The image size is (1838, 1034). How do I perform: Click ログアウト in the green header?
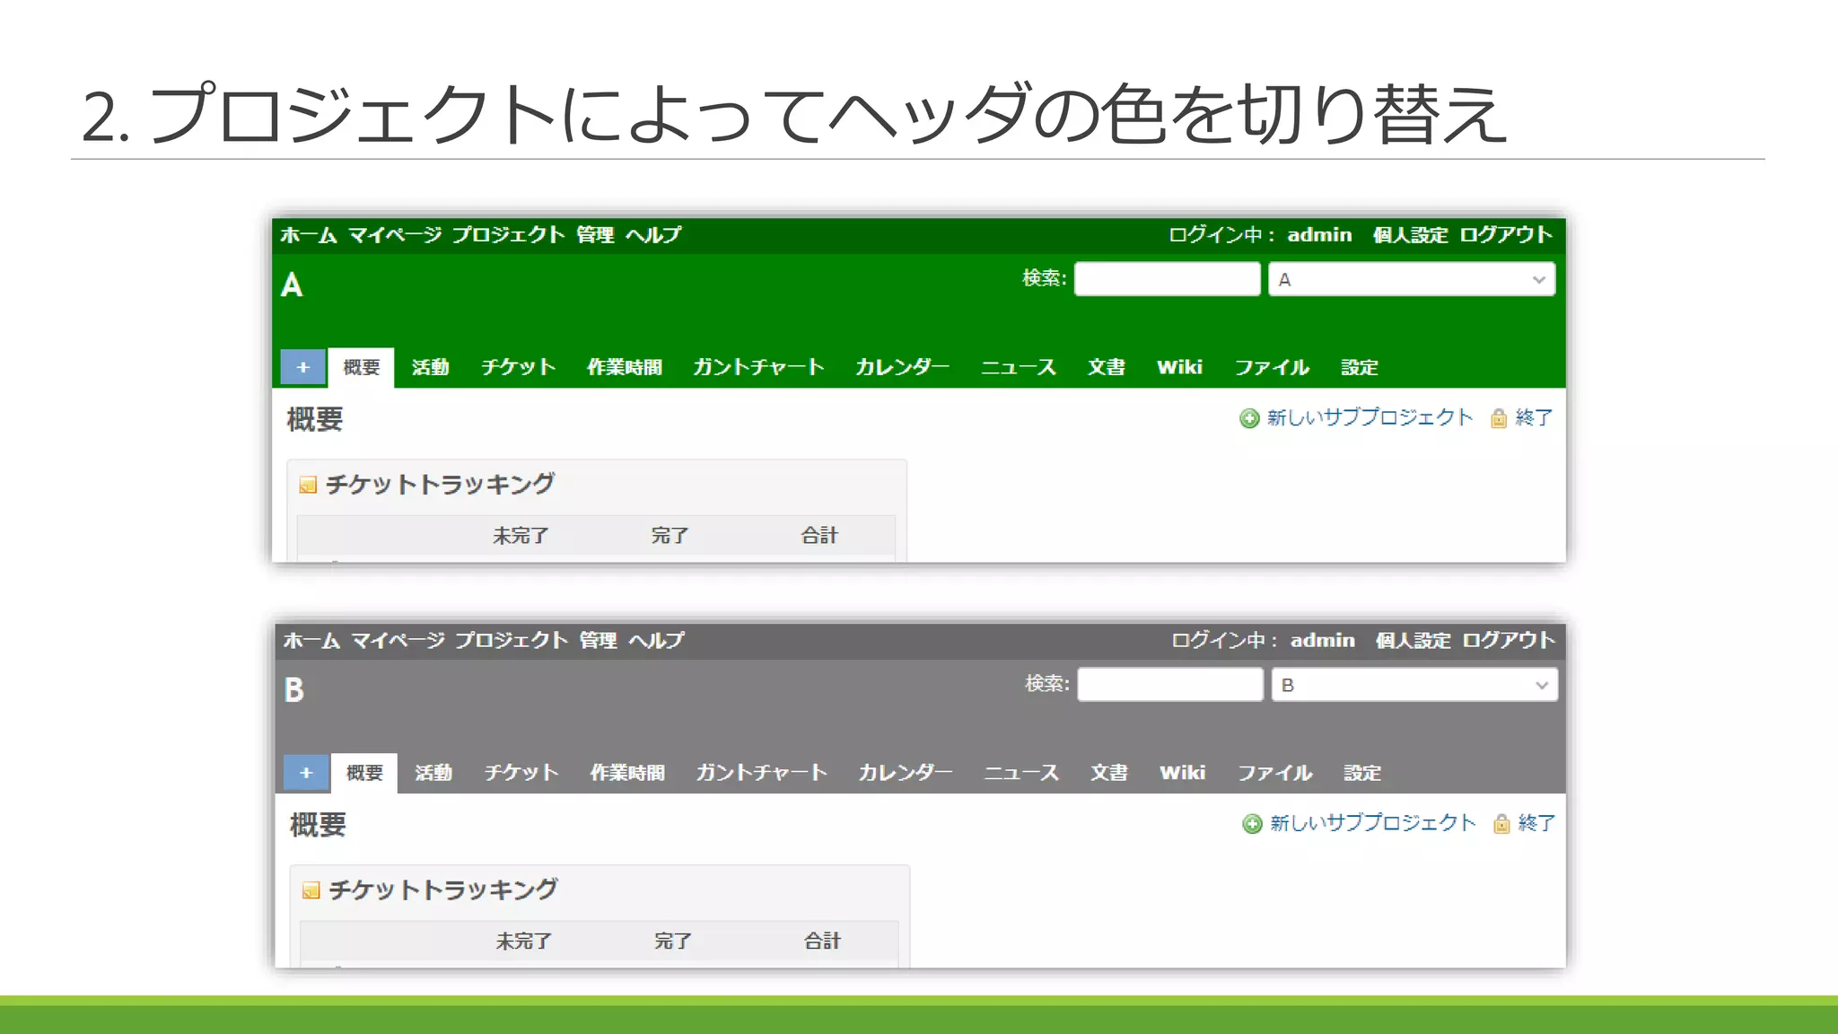click(x=1506, y=235)
